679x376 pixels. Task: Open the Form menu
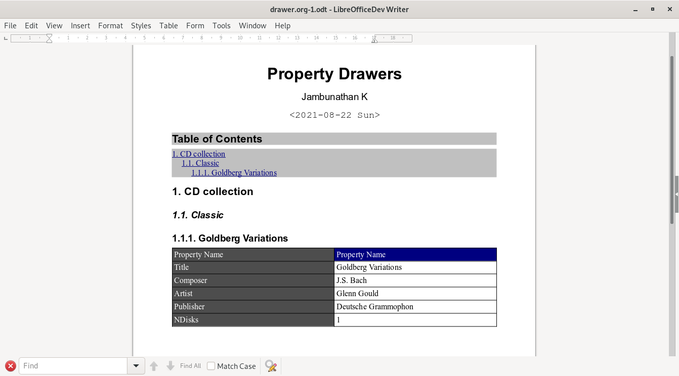pyautogui.click(x=195, y=26)
